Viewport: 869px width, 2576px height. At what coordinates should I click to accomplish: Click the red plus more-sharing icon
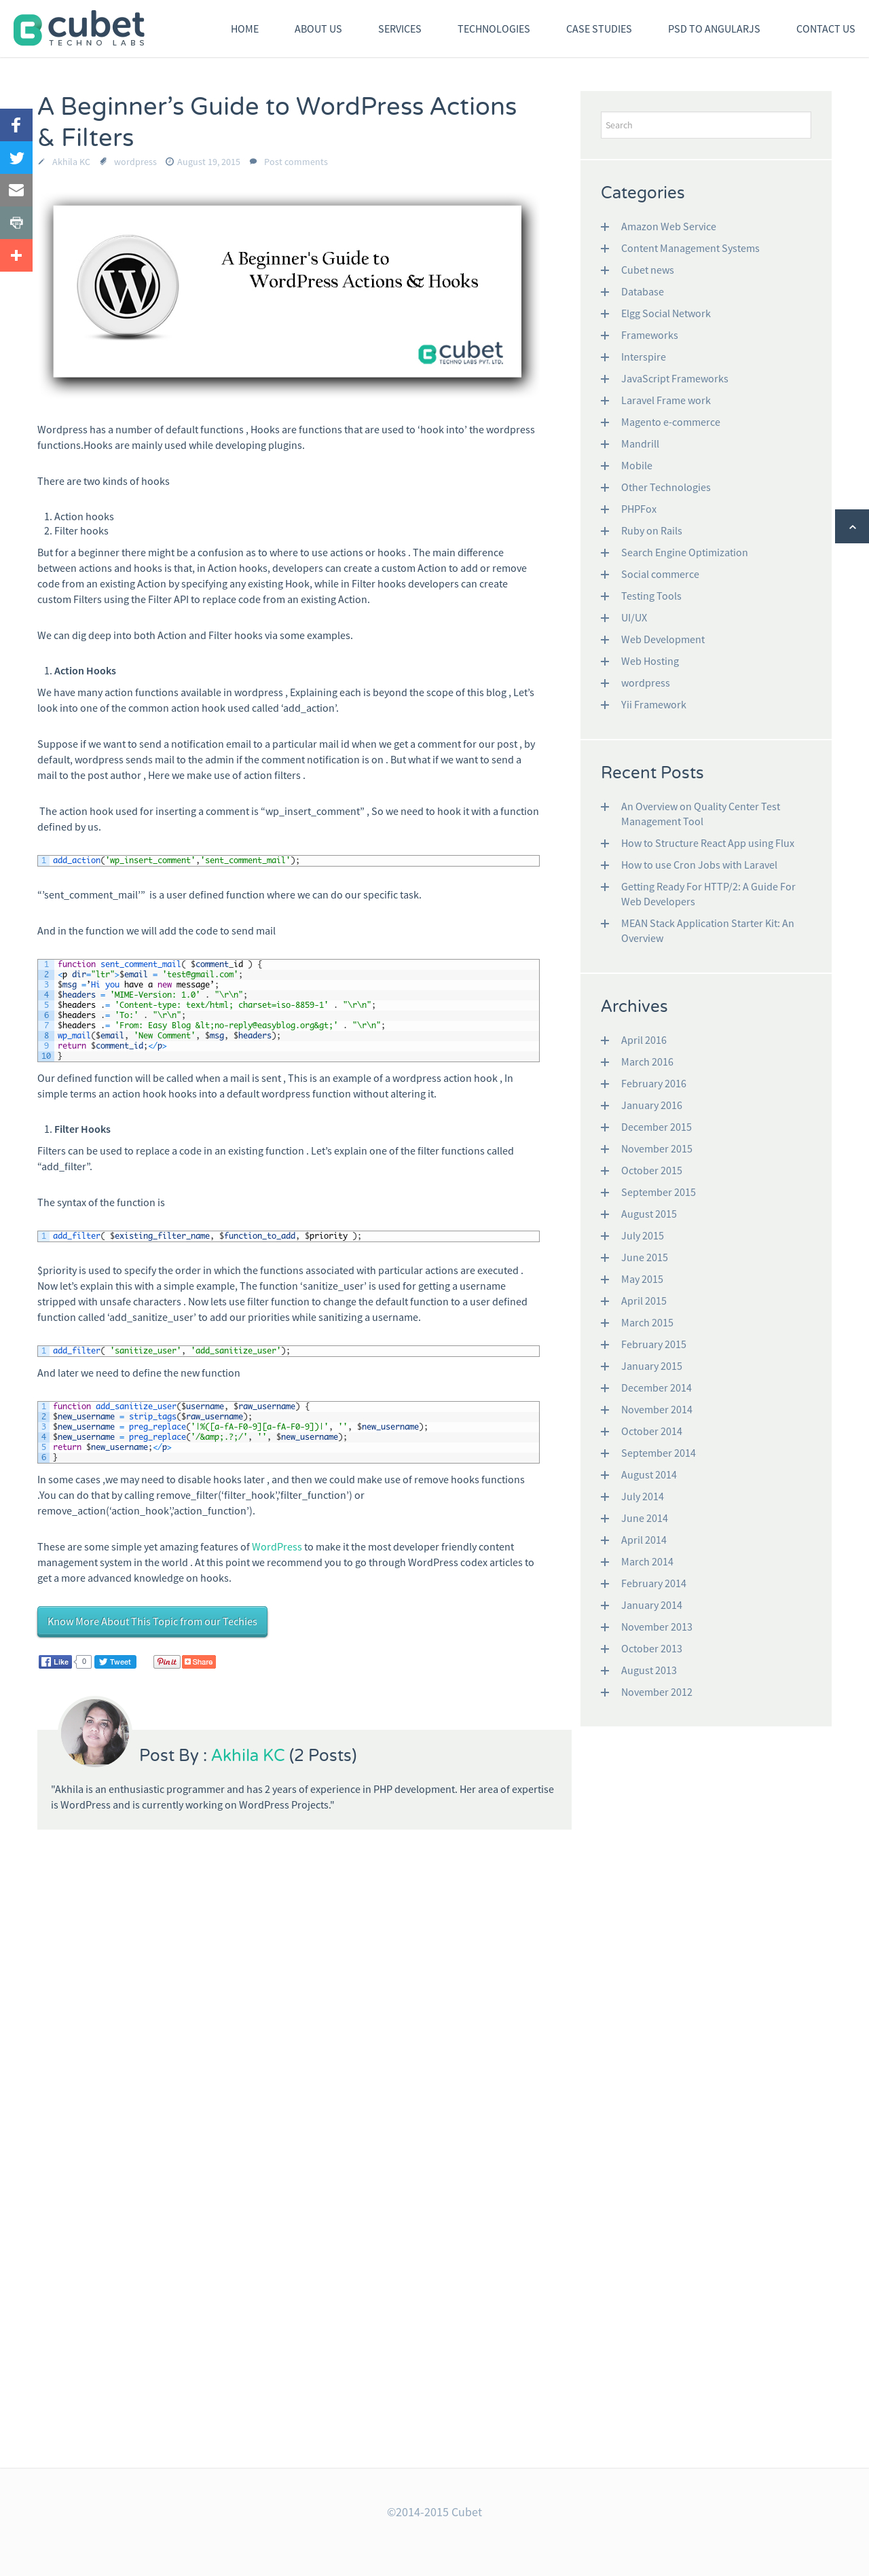[x=16, y=256]
